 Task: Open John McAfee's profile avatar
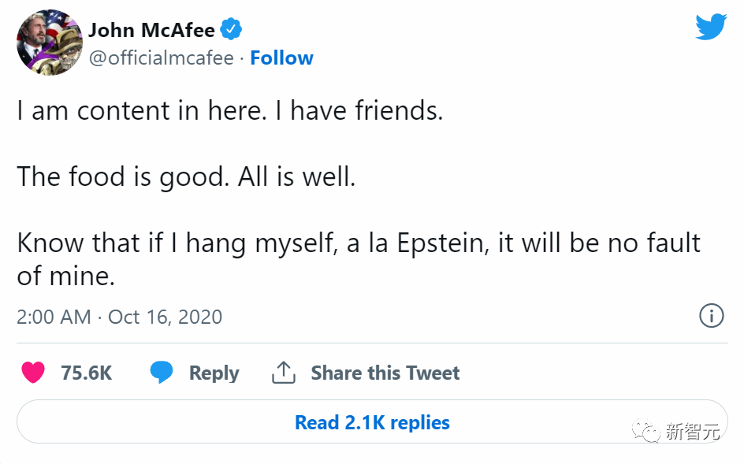[50, 43]
